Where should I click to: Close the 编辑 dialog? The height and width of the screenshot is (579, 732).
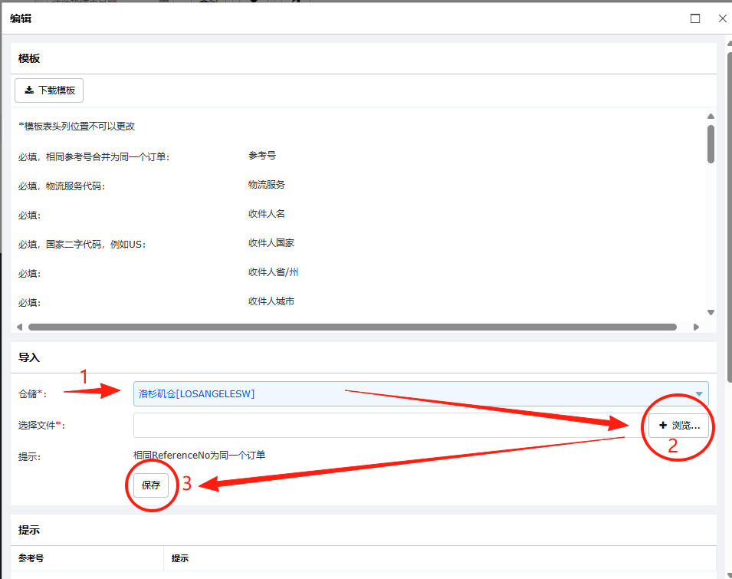pos(722,18)
